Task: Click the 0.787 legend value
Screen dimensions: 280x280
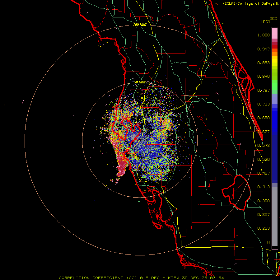Action: (x=264, y=90)
